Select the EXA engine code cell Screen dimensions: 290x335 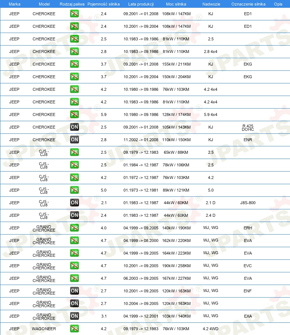248,316
